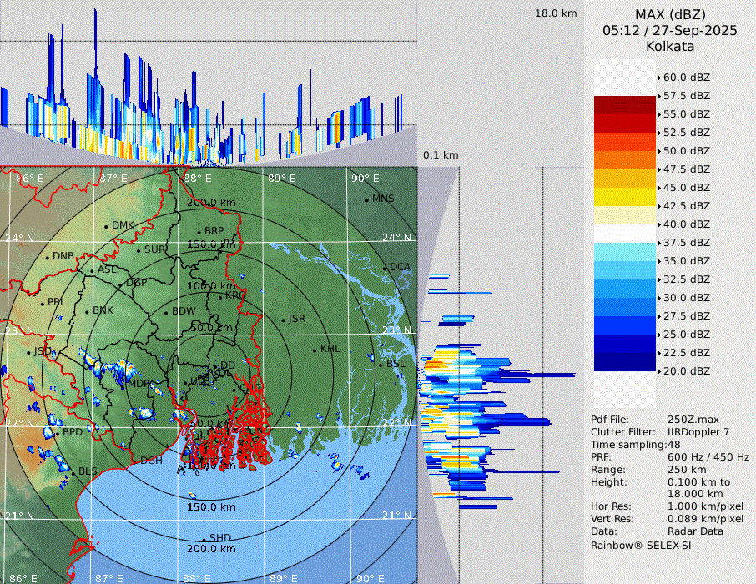Click the 20.0 dBZ legend label
The height and width of the screenshot is (584, 756).
point(686,371)
